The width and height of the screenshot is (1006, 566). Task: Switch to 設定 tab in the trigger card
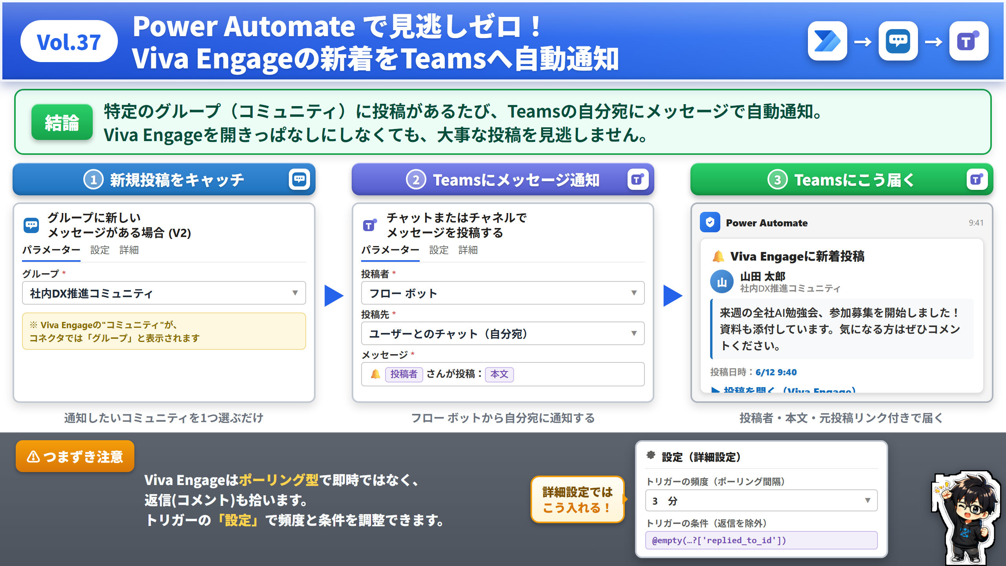(100, 250)
